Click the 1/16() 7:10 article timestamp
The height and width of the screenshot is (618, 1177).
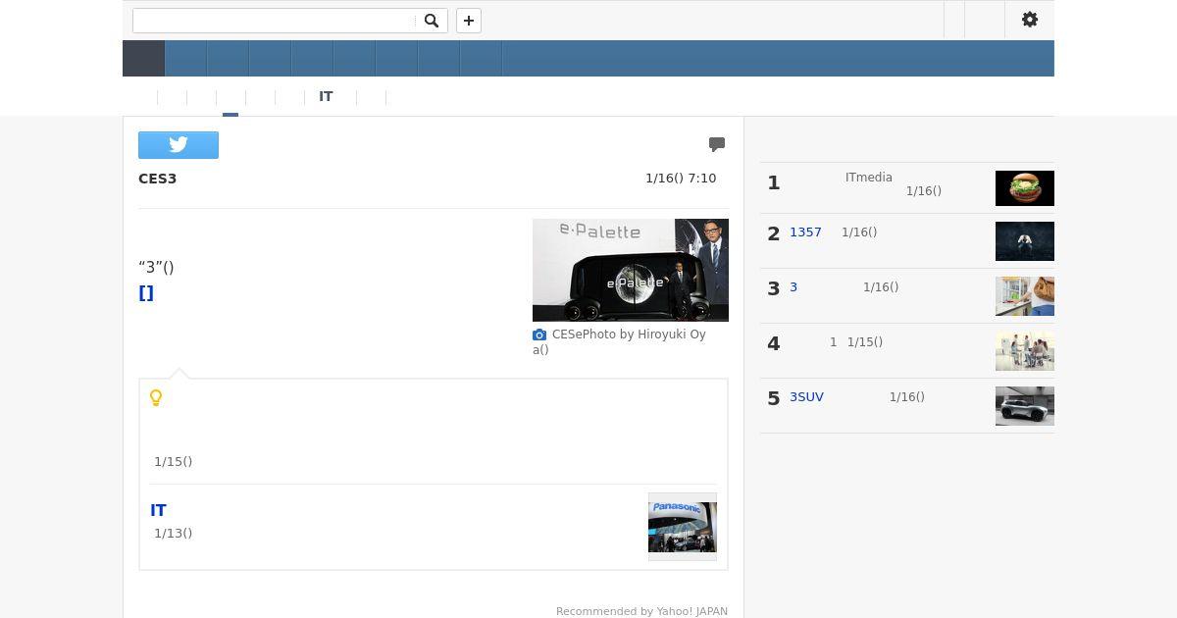click(681, 179)
